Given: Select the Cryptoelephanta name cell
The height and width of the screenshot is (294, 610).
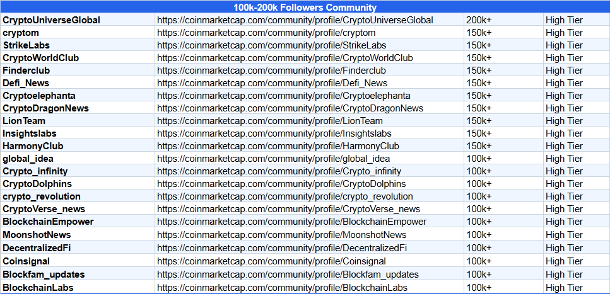Looking at the screenshot, I should (x=78, y=96).
